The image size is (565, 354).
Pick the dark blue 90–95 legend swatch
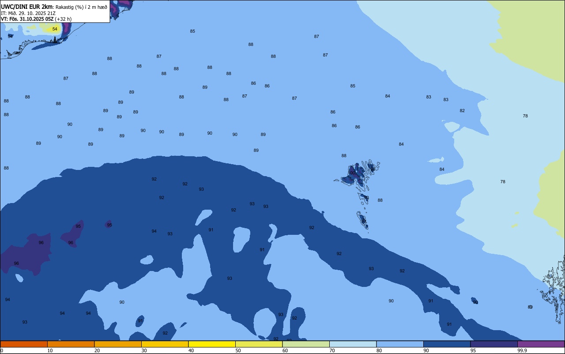click(x=447, y=344)
